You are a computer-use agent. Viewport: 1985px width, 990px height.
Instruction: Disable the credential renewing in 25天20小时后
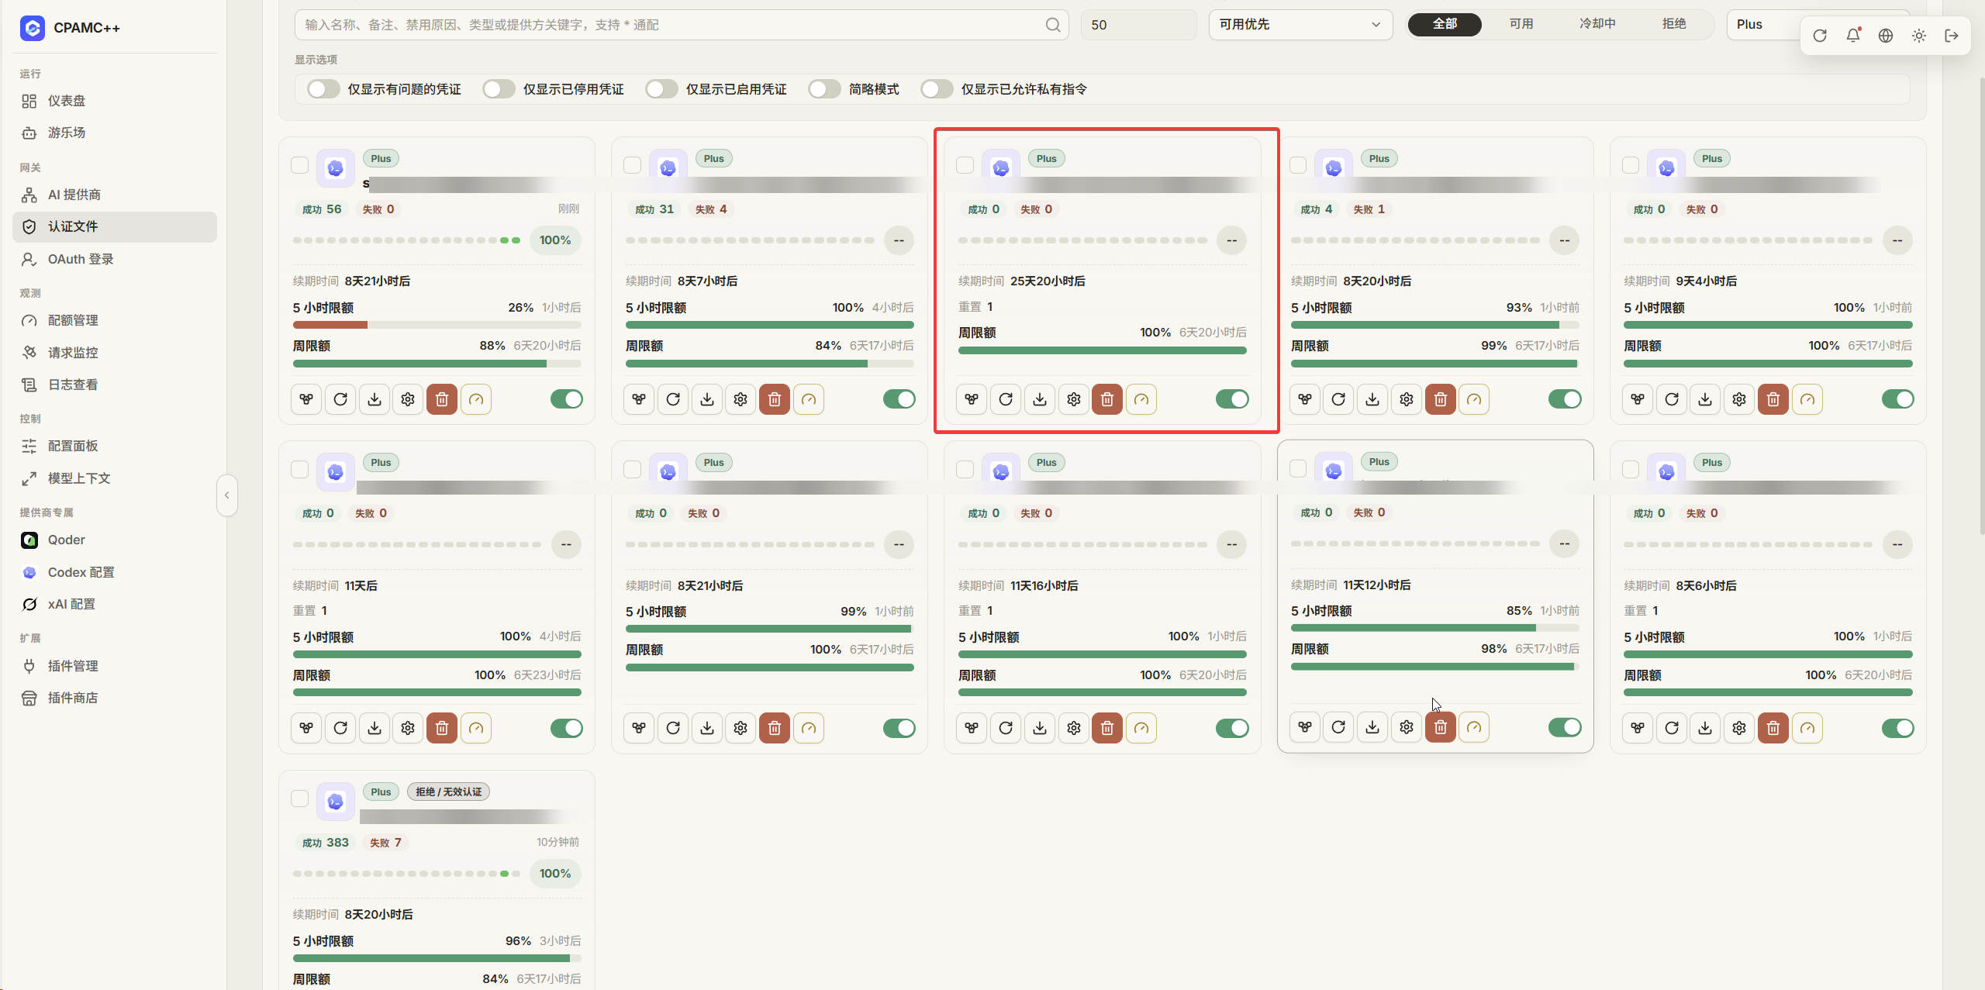coord(1232,399)
